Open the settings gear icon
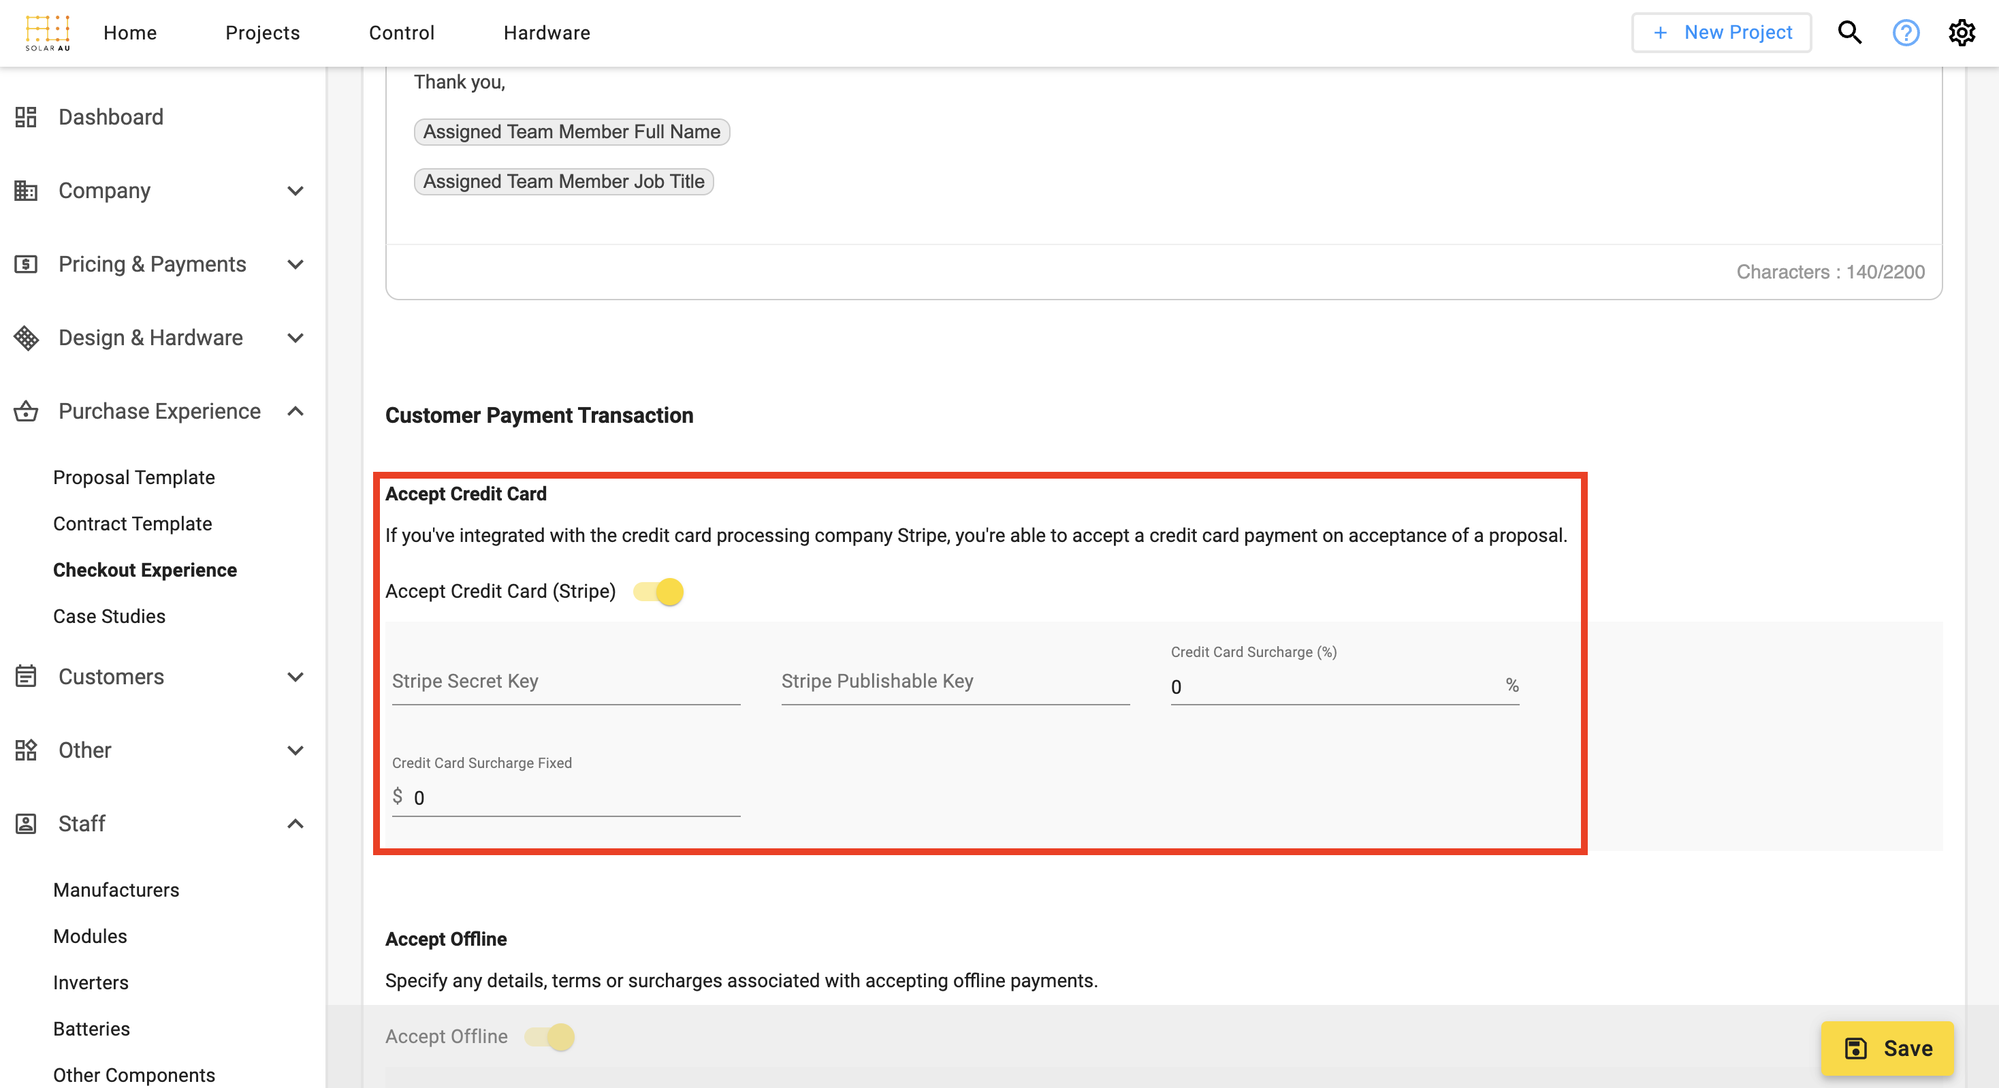 pyautogui.click(x=1962, y=33)
